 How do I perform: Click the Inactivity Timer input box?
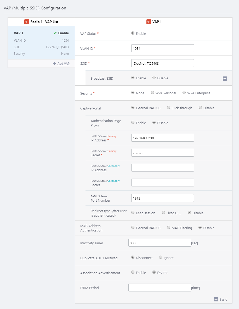pos(160,243)
